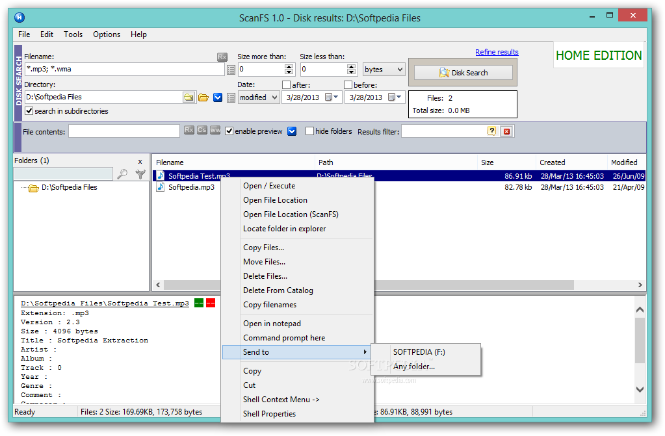Screen dimensions: 665x436
Task: Uncheck 'enable preview' checkbox
Action: [229, 131]
